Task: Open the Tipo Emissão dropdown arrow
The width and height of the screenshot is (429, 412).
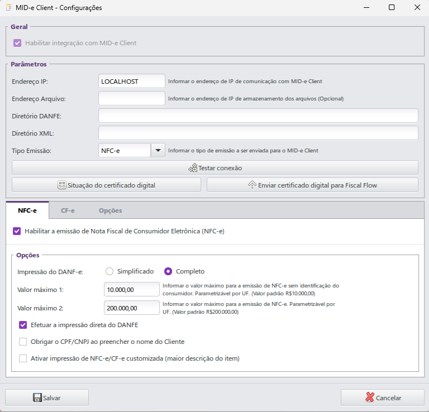Action: pos(158,150)
